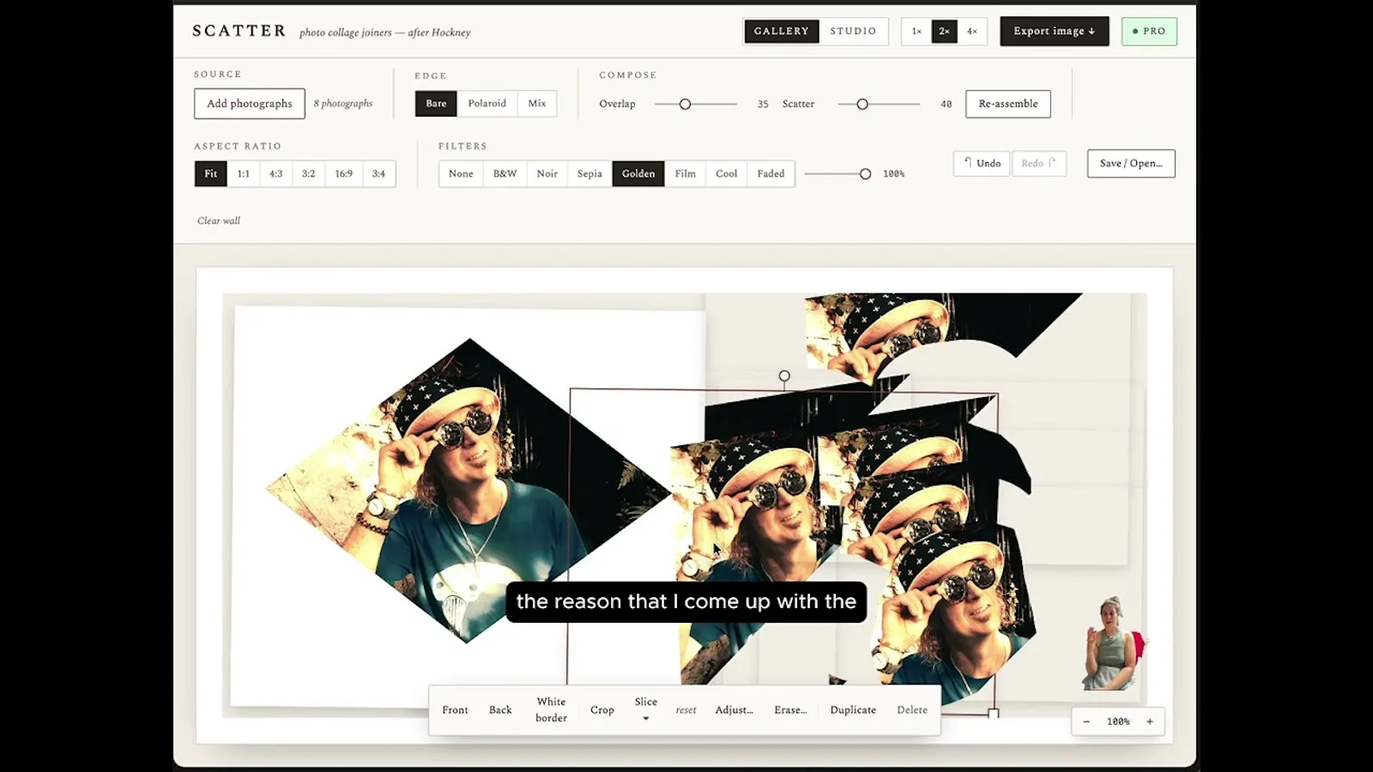Click the Re-assemble button
The image size is (1373, 772).
tap(1008, 104)
